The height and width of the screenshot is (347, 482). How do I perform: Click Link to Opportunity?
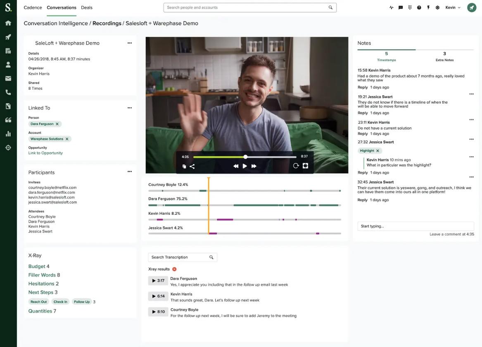pyautogui.click(x=45, y=153)
